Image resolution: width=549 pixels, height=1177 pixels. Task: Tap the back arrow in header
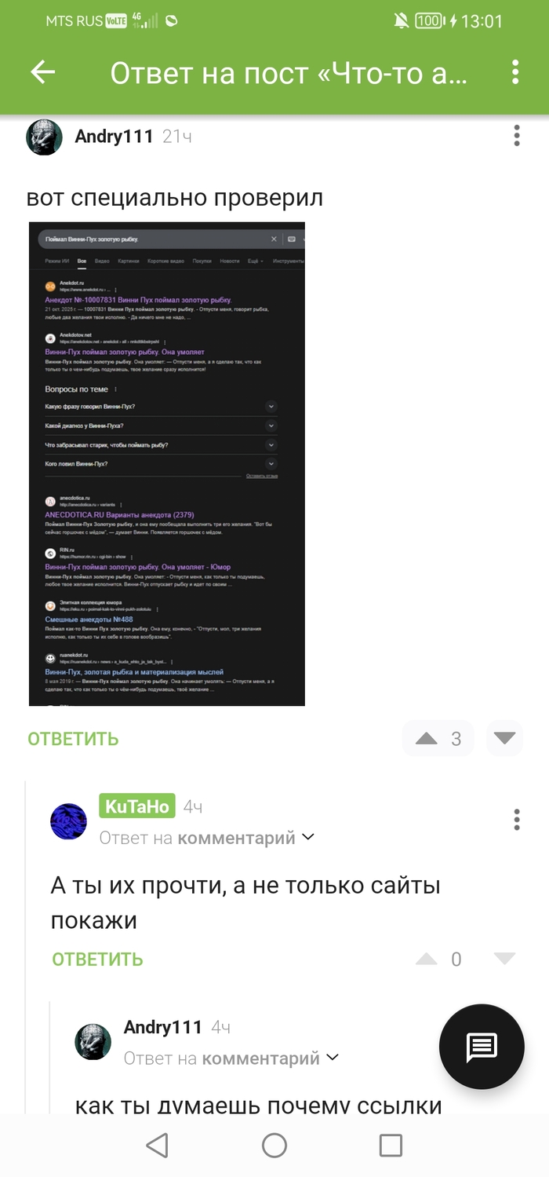(x=42, y=72)
